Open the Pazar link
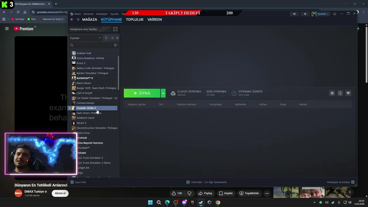368x207 pixels. click(283, 104)
